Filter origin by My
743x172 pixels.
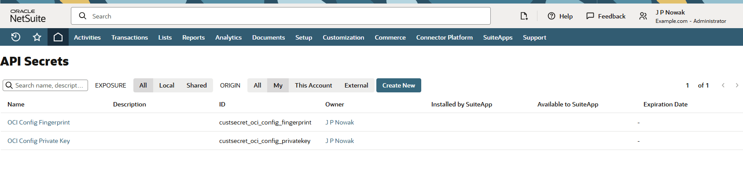(278, 85)
